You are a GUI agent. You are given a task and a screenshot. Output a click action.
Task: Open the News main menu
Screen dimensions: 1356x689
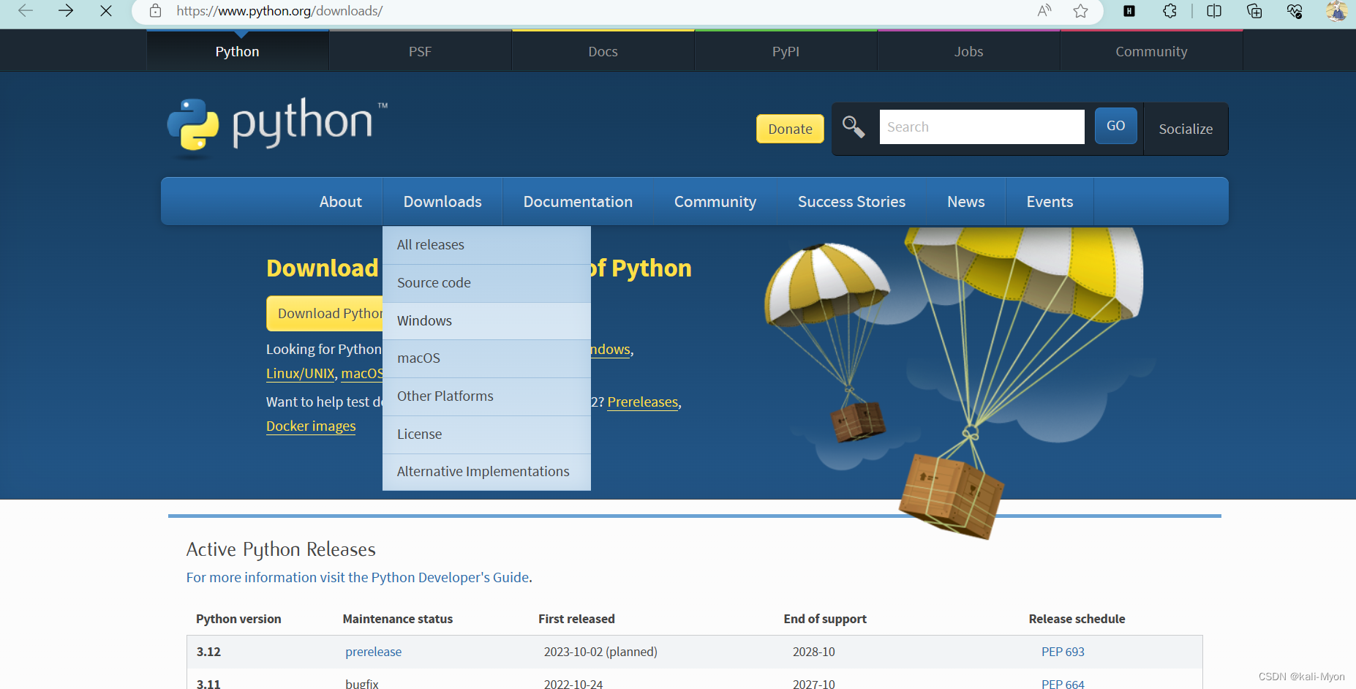[966, 202]
